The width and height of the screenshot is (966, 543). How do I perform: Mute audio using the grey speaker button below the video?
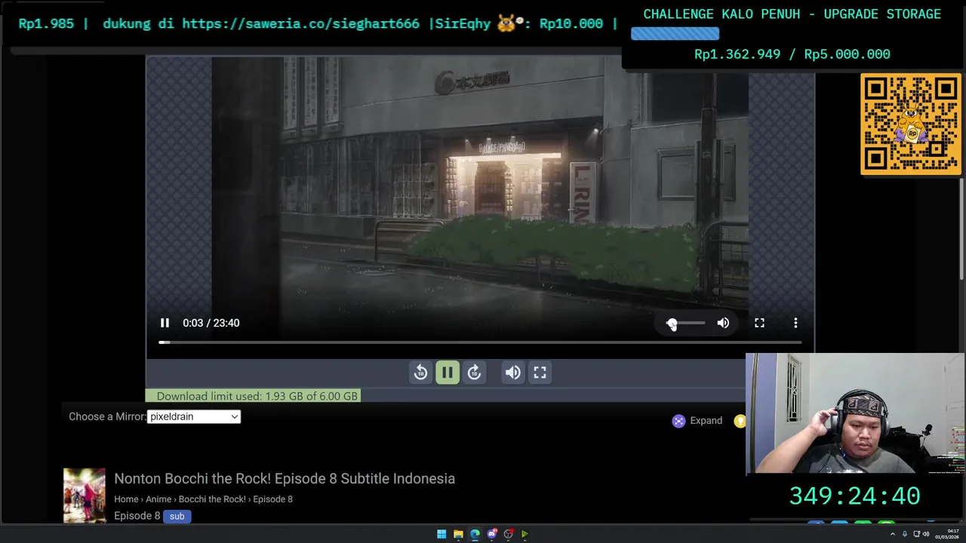[513, 372]
